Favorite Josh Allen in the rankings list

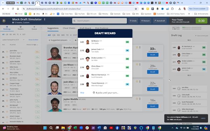point(7,52)
